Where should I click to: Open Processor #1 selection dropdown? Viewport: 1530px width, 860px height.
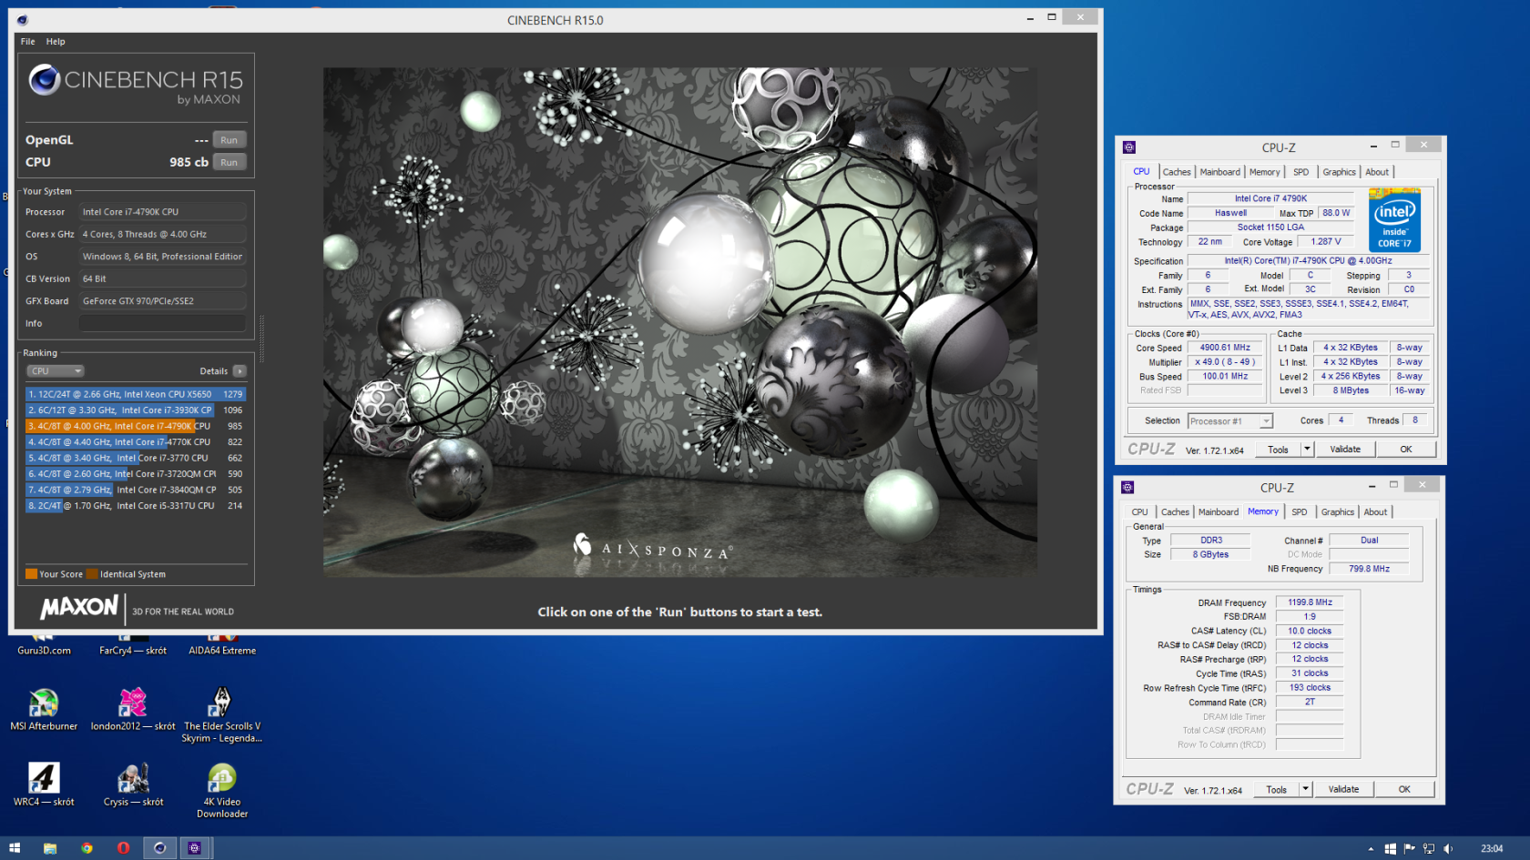click(x=1229, y=421)
